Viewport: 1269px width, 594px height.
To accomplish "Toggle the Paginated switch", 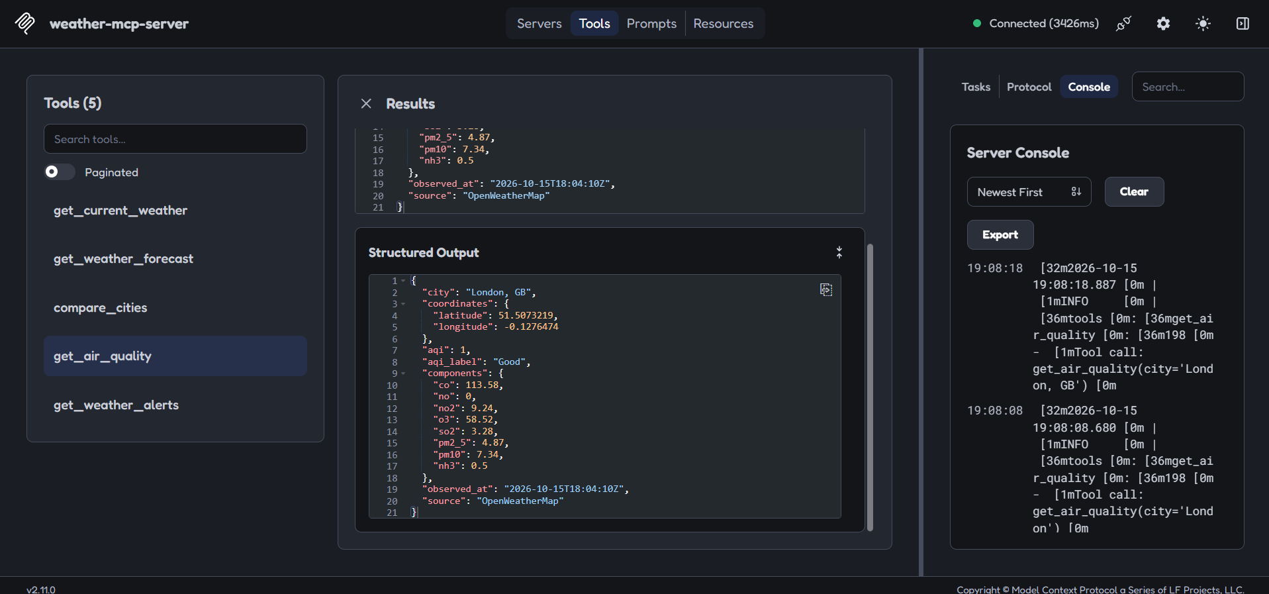I will (x=59, y=172).
